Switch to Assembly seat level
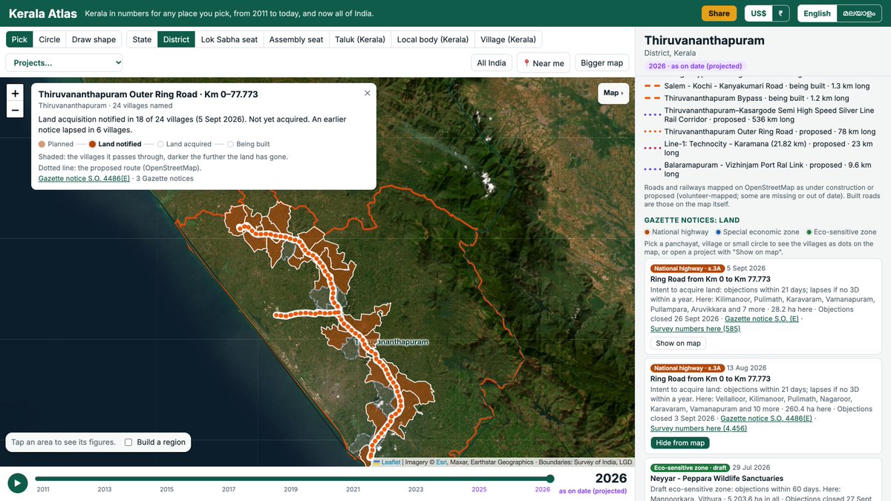 pos(296,39)
